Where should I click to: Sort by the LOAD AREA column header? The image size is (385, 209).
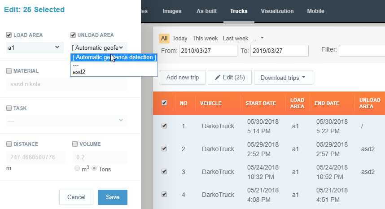(x=297, y=103)
